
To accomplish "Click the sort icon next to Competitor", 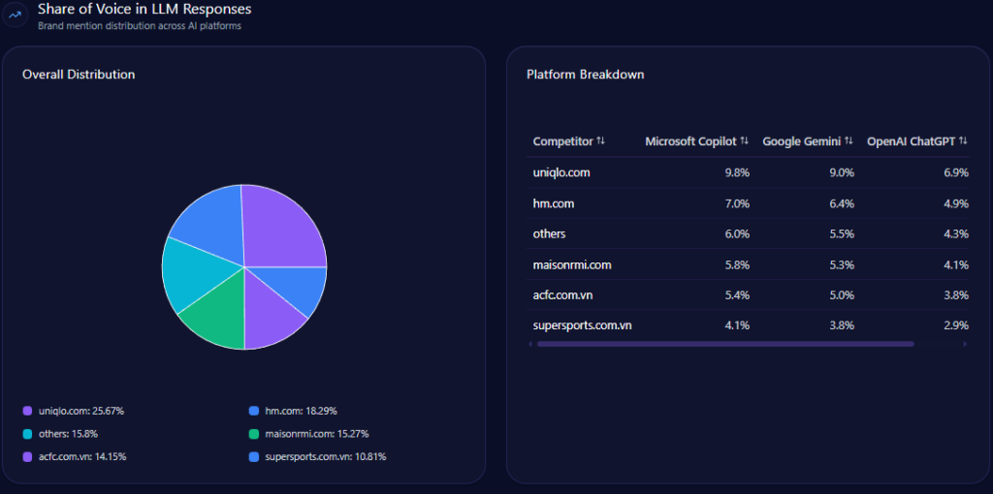I will pos(601,141).
